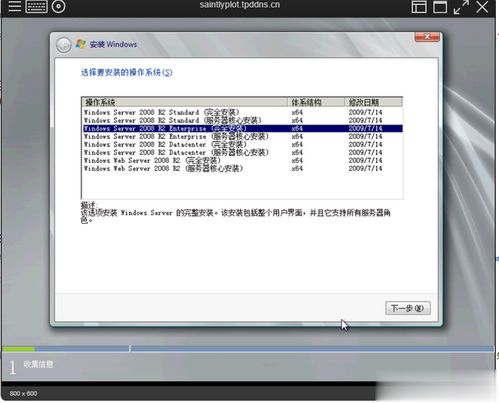Toggle fullscreen with the diagonal arrows icon
Viewport: 499px width, 403px height.
461,7
